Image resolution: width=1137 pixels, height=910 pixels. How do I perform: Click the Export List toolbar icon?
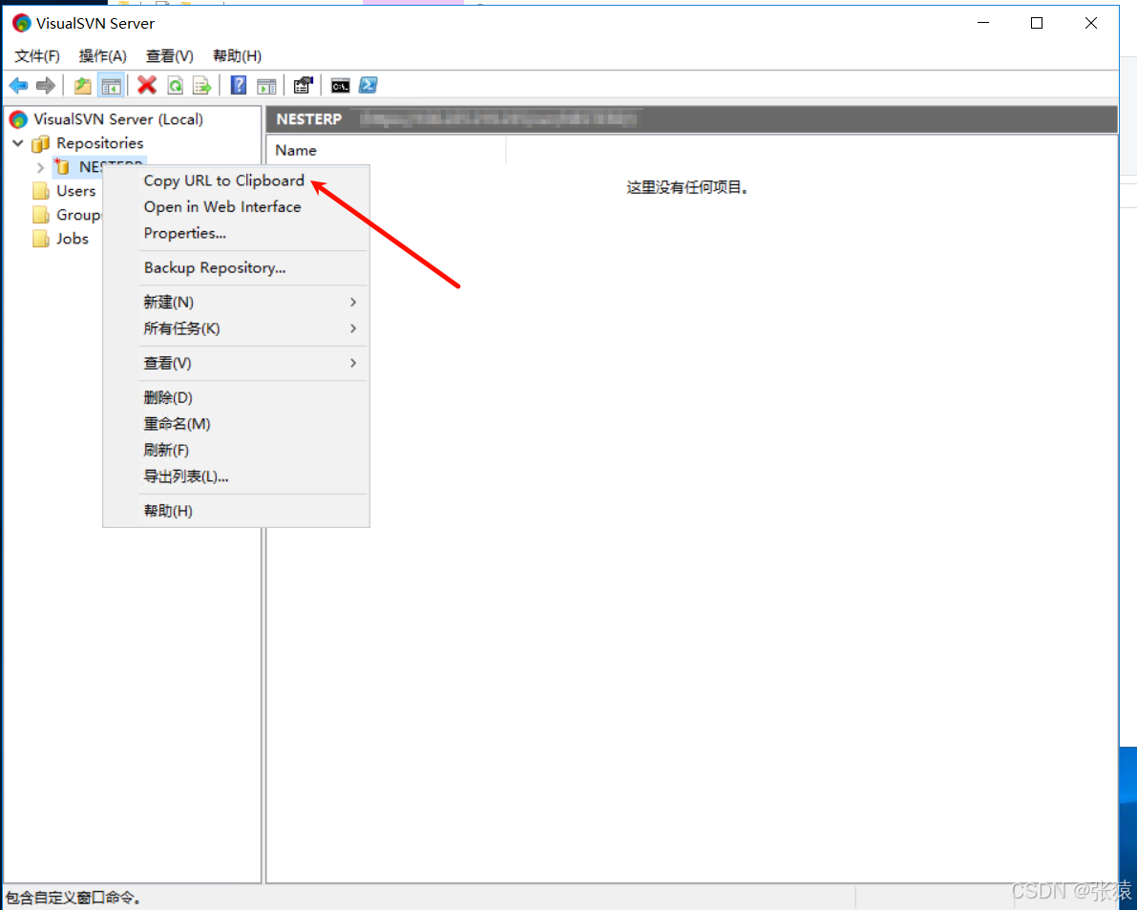coord(201,86)
